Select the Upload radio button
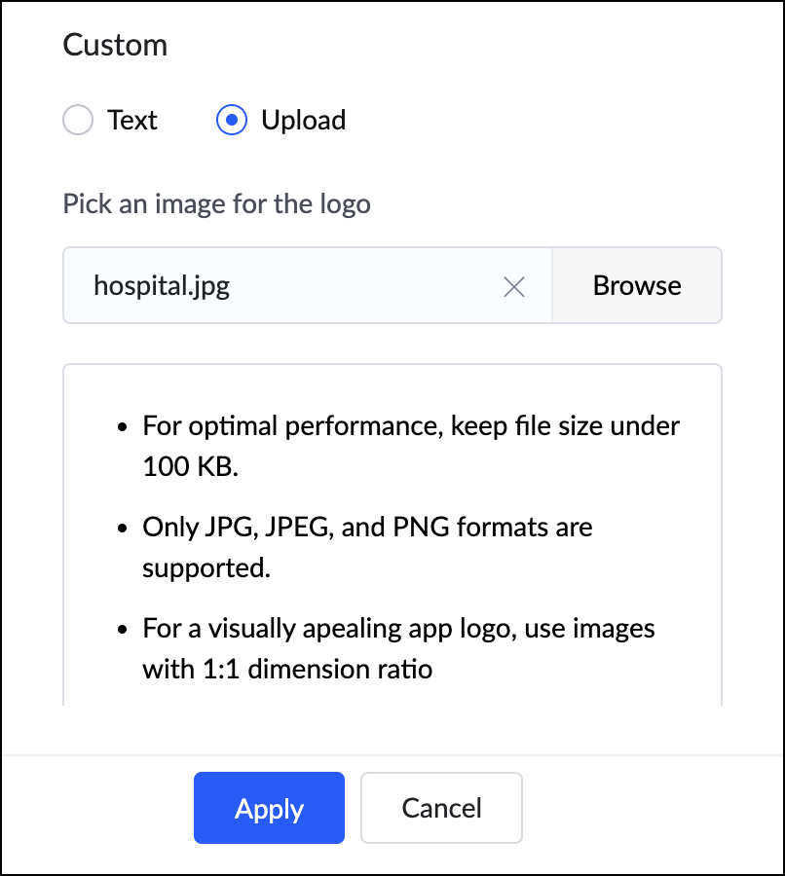Screen dimensions: 785x876 pyautogui.click(x=231, y=121)
